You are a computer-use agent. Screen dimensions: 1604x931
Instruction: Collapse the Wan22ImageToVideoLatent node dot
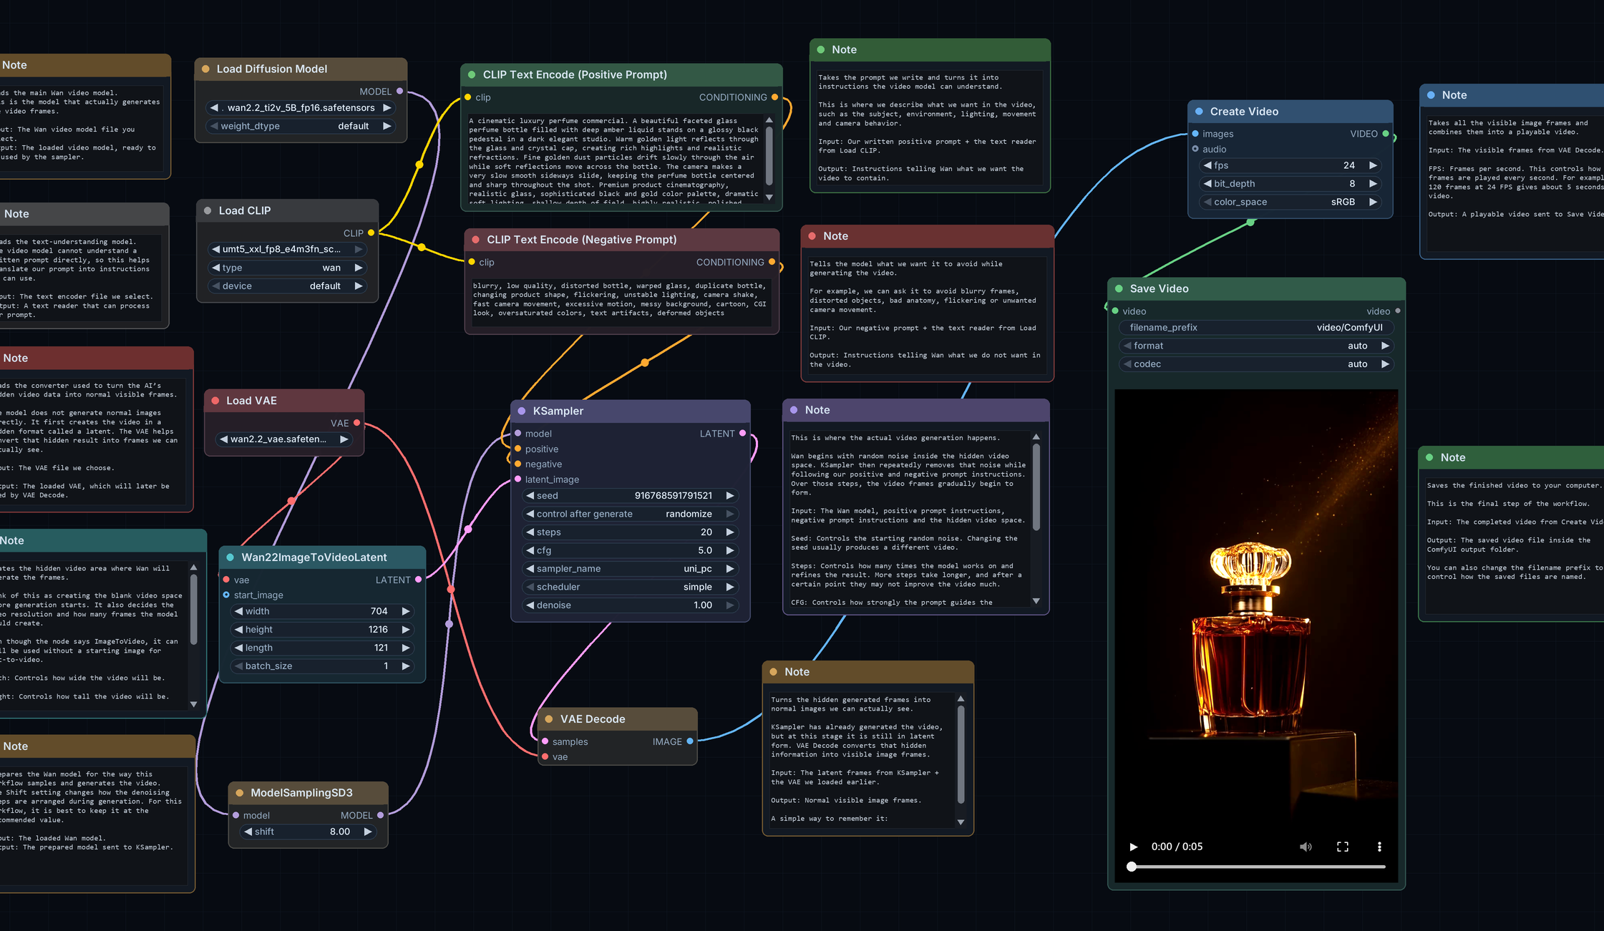[230, 557]
